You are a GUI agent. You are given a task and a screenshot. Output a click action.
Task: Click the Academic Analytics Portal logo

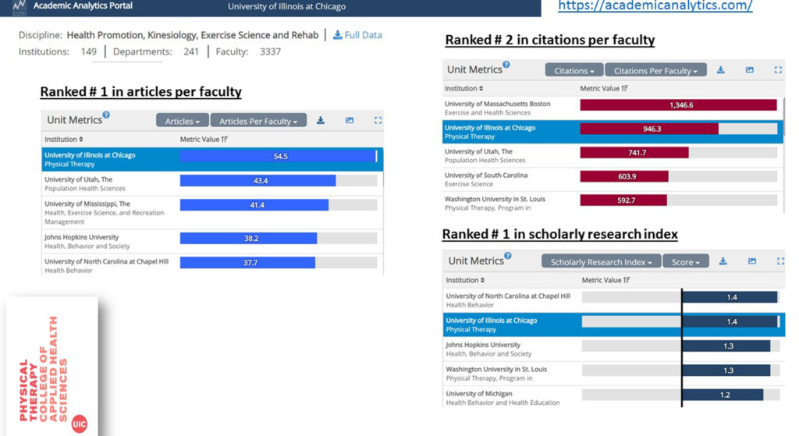20,6
